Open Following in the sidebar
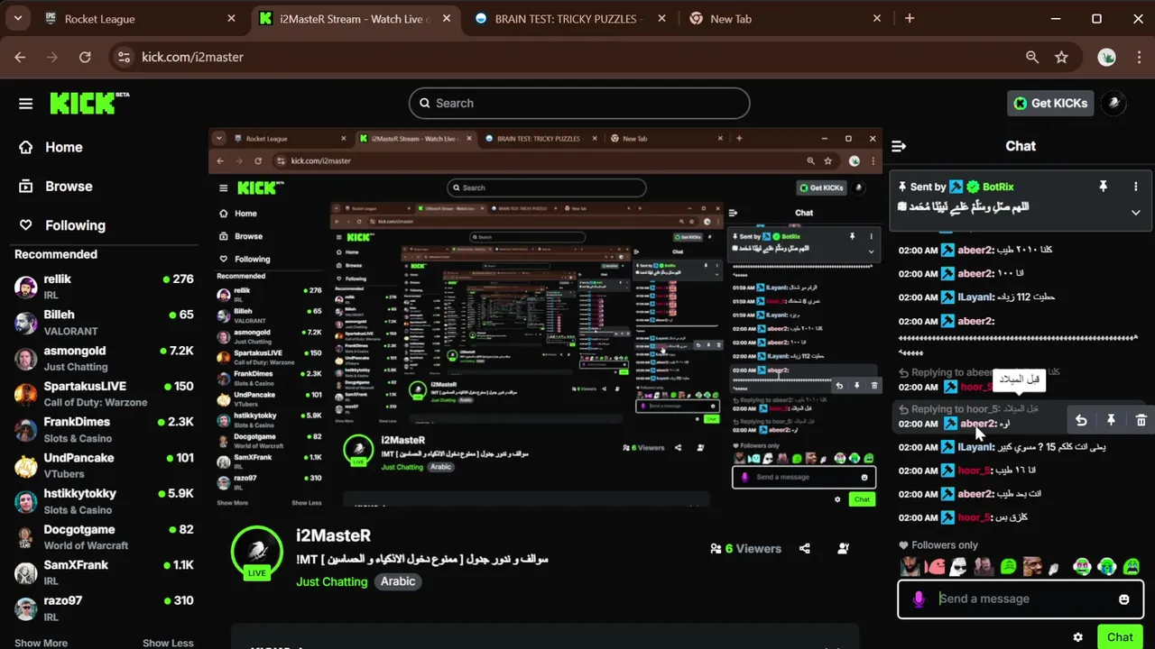 click(62, 225)
